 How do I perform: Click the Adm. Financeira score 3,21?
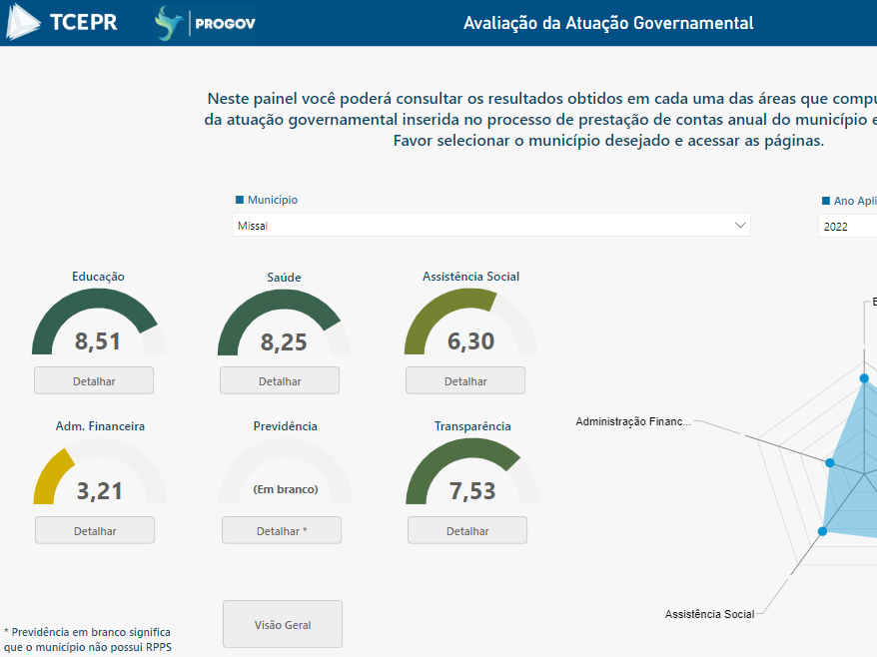point(100,491)
